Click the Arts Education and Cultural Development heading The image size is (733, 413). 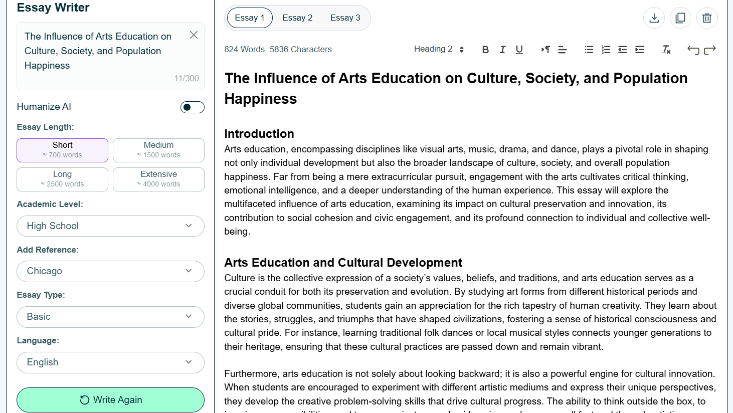tap(343, 263)
